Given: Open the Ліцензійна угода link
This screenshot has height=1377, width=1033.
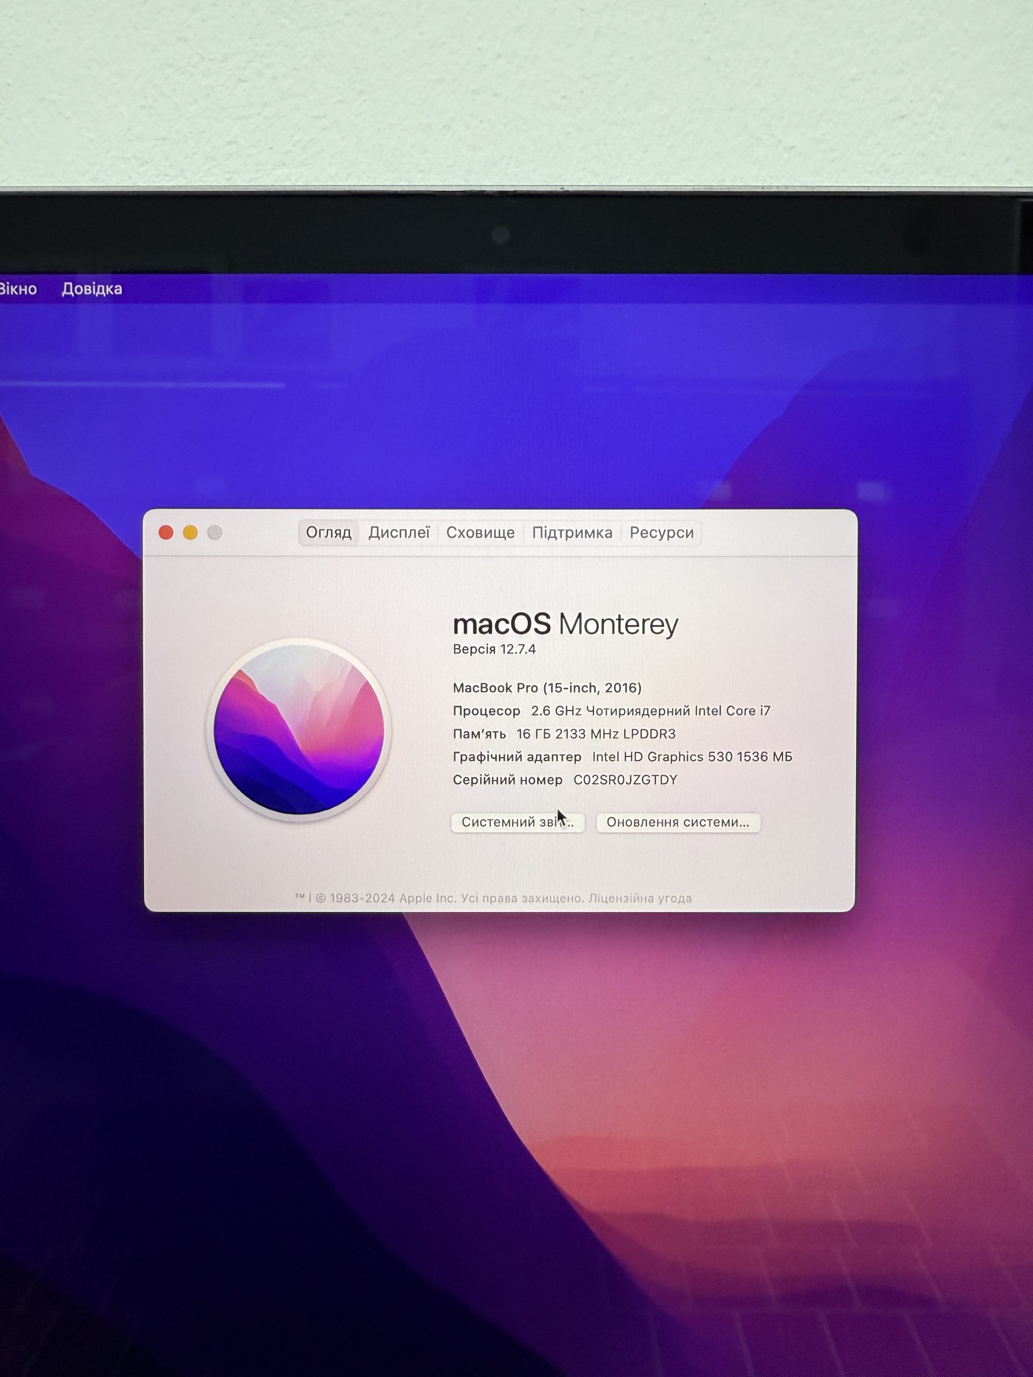Looking at the screenshot, I should pos(640,898).
